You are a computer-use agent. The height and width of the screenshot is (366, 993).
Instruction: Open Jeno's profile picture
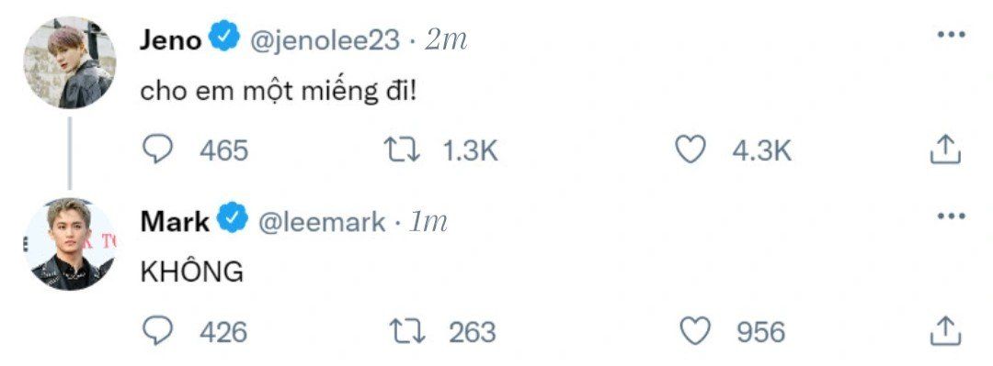[x=70, y=62]
